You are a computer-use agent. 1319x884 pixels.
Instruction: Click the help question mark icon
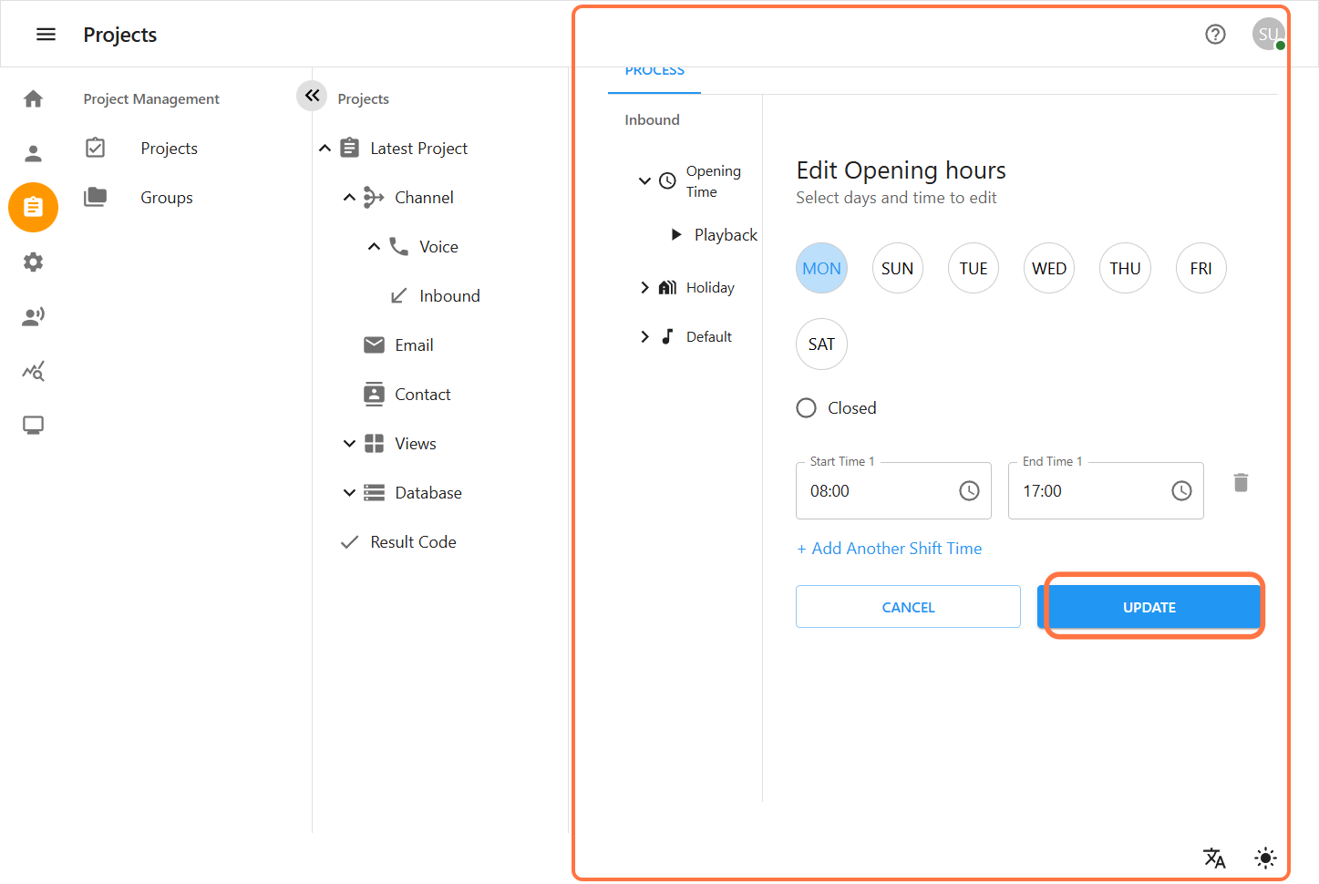(x=1215, y=35)
